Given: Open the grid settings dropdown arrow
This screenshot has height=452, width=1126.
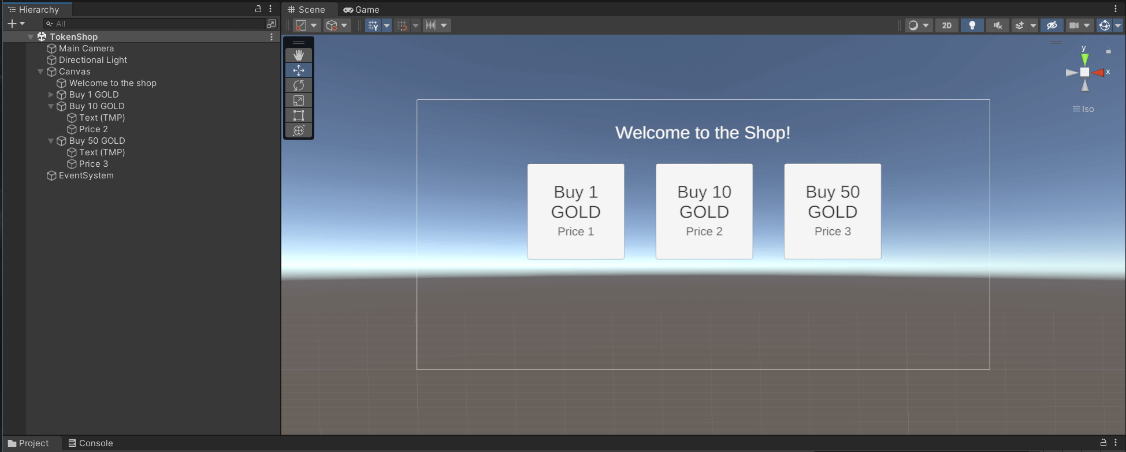Looking at the screenshot, I should click(x=387, y=25).
